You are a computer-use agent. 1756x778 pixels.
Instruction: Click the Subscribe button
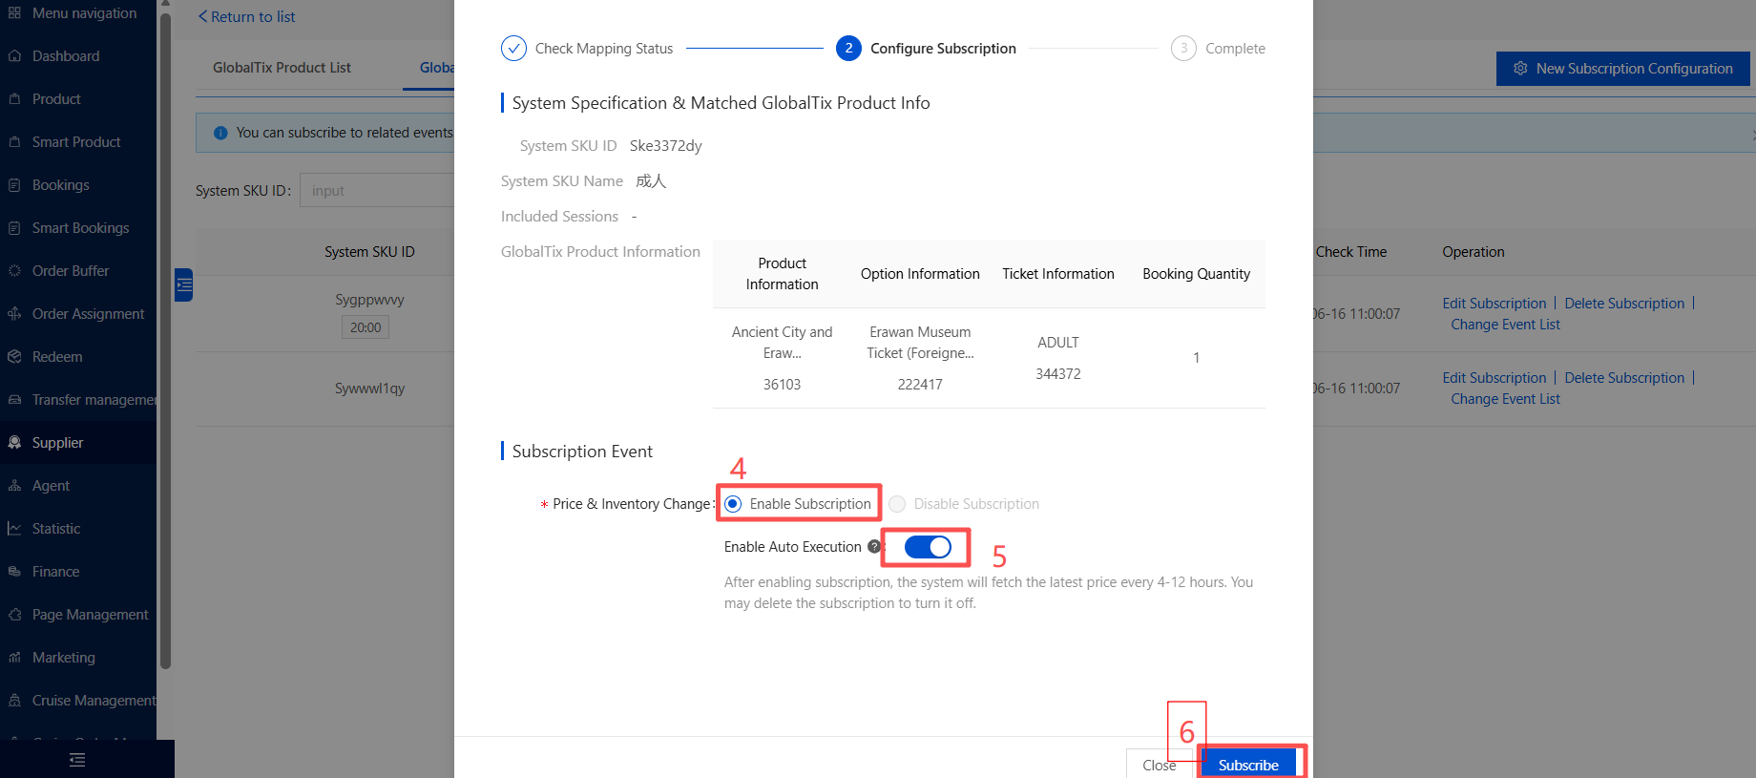[1248, 765]
